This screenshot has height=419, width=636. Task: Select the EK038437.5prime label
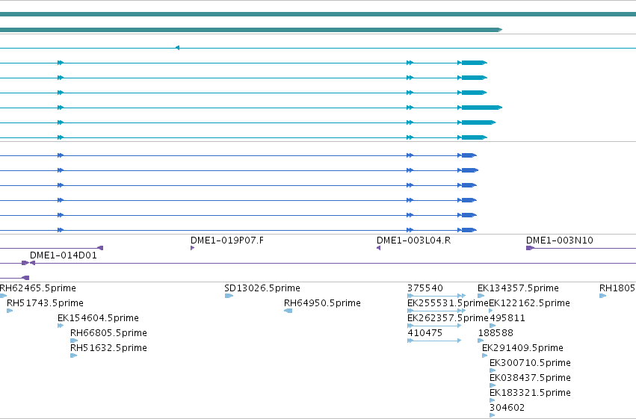[x=530, y=378]
